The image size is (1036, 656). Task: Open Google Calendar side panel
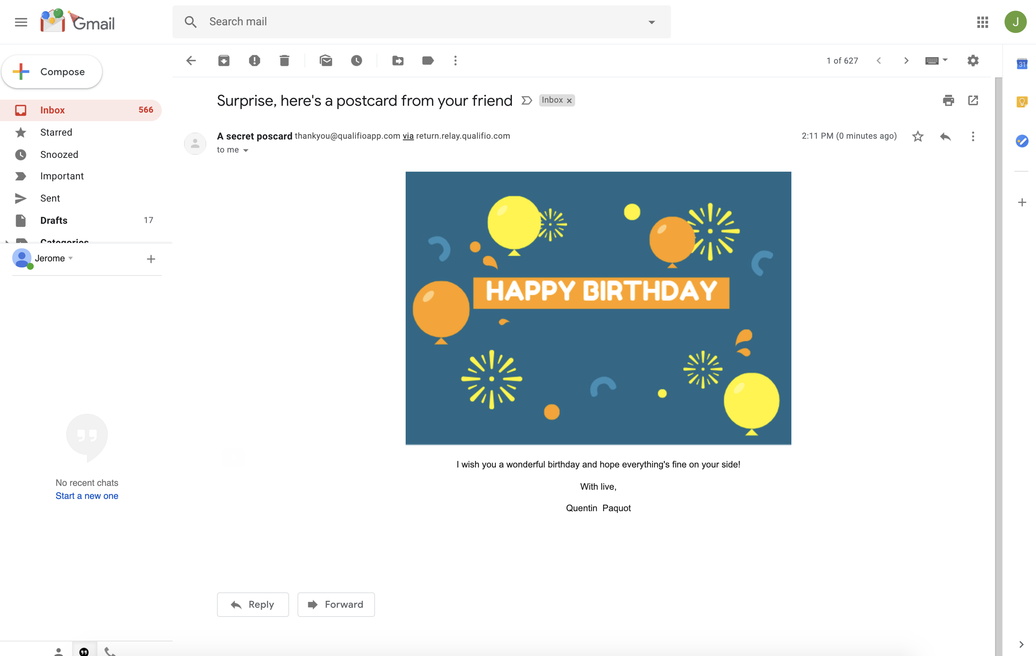[1022, 64]
